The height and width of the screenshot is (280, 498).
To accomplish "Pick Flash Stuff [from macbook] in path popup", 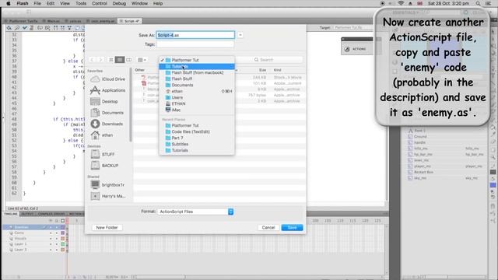I will pyautogui.click(x=197, y=72).
